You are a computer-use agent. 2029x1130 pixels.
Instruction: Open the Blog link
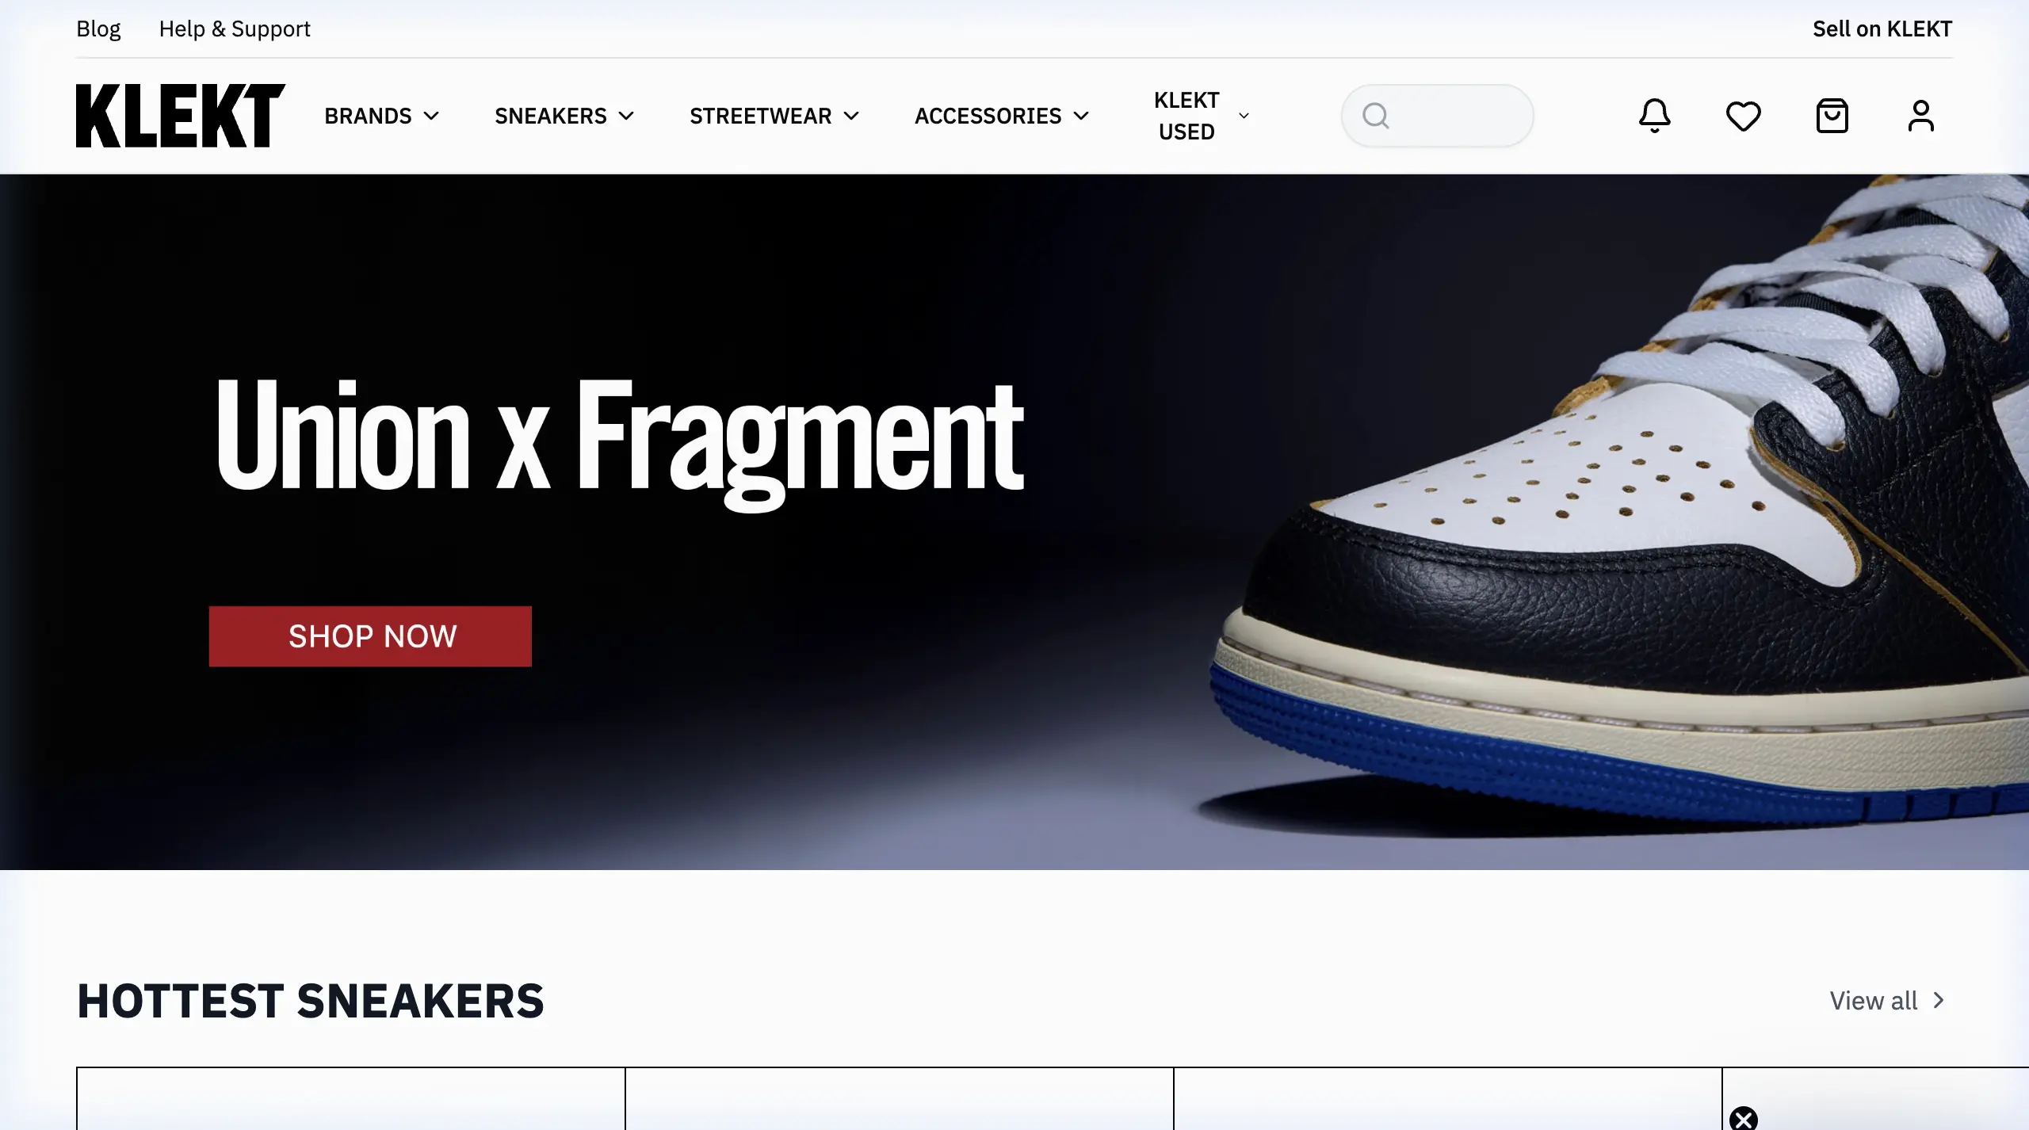pyautogui.click(x=98, y=29)
